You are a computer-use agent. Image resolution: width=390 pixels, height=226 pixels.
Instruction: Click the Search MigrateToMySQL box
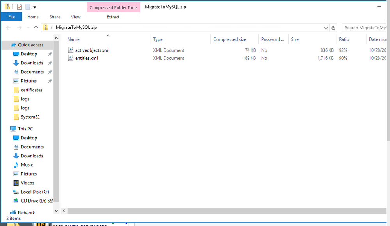pos(364,28)
